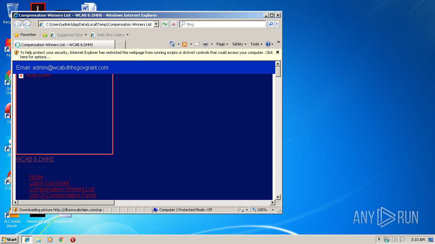The image size is (435, 244).
Task: Expand the Print dropdown arrow
Action: tap(212, 44)
